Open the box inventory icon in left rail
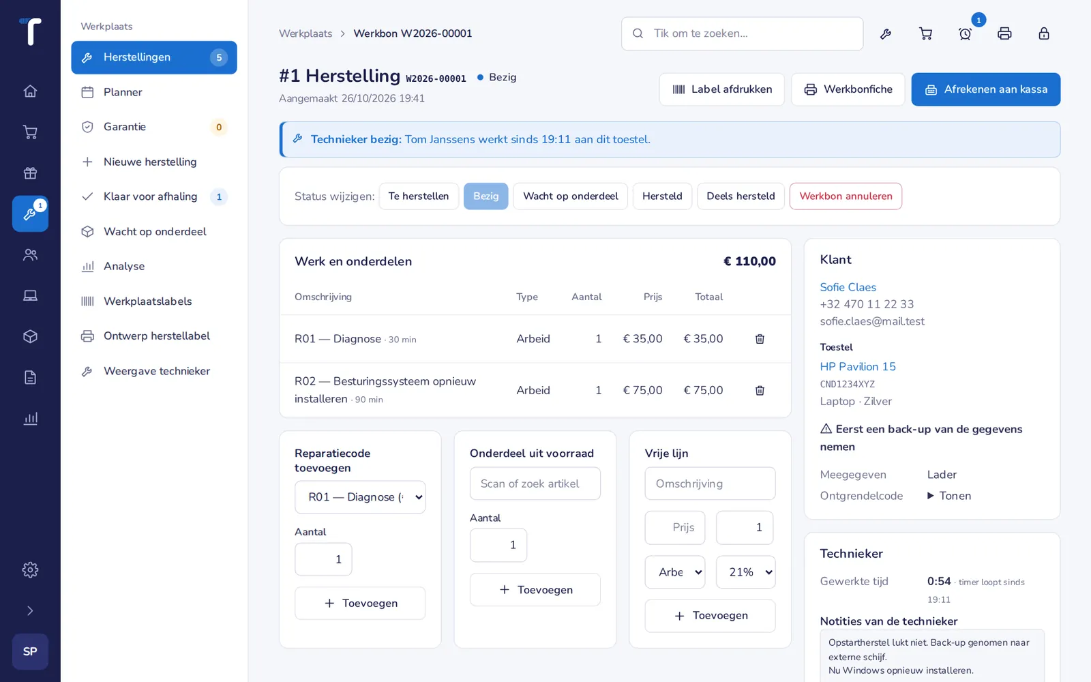This screenshot has width=1091, height=682. click(x=30, y=337)
